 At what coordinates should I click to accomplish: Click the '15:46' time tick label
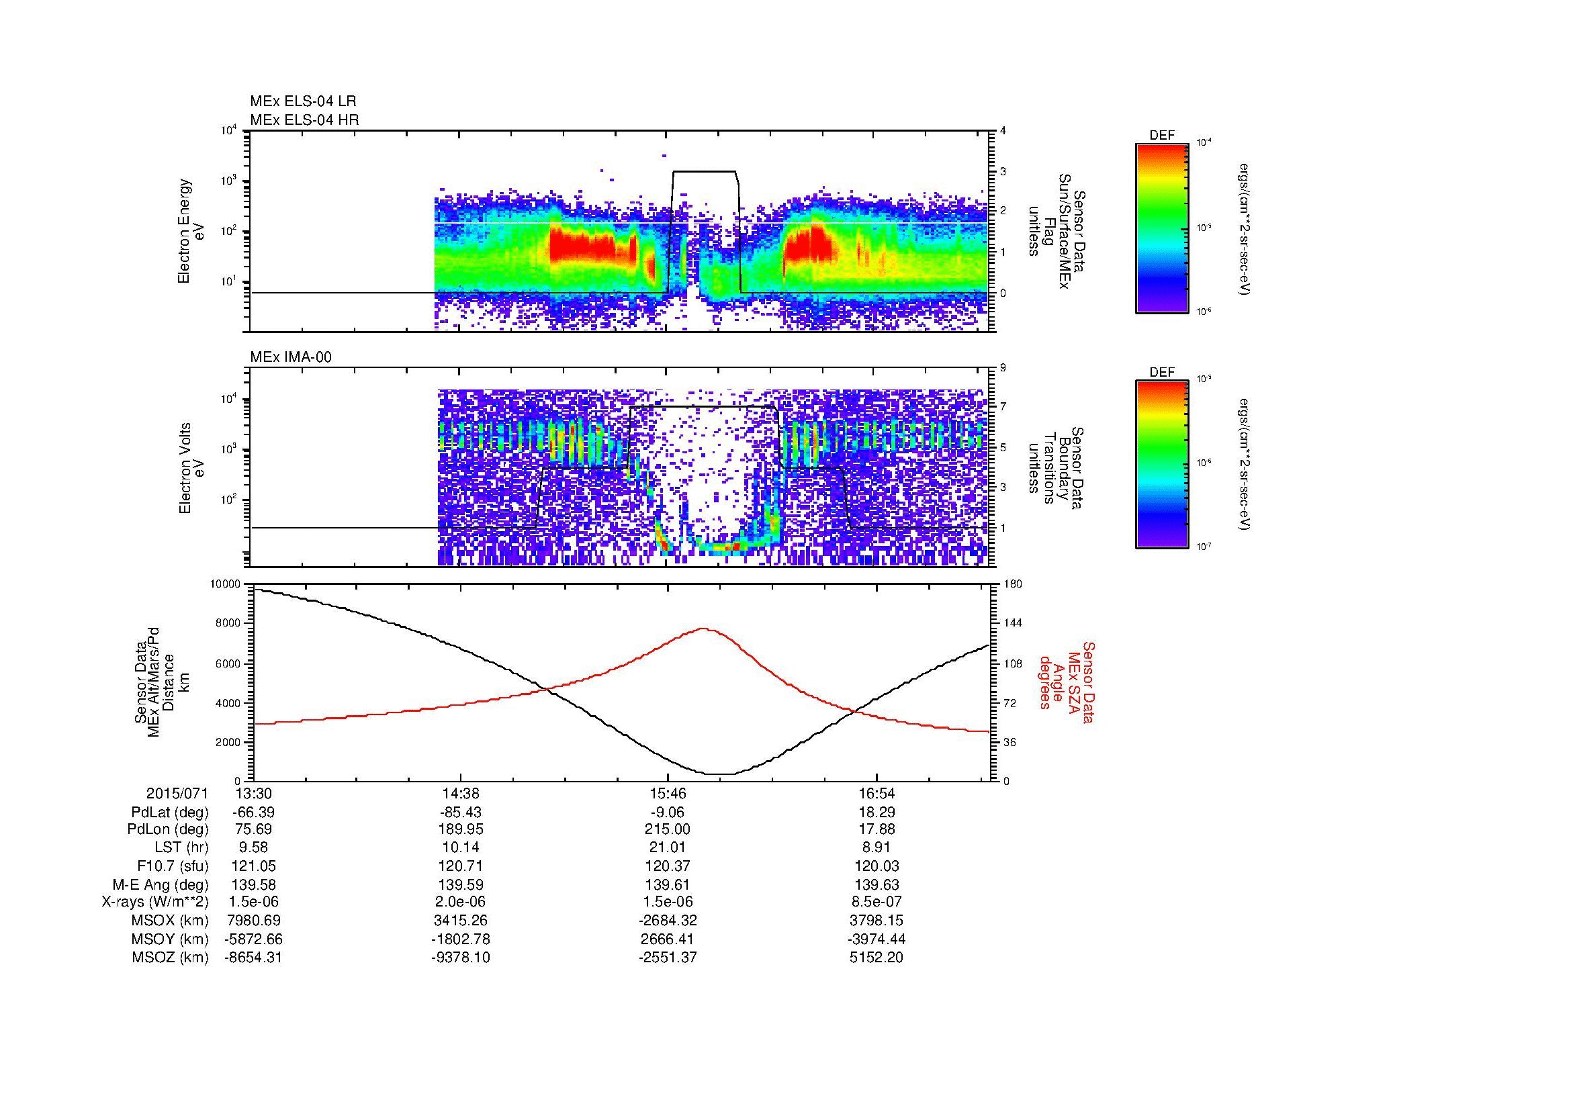pos(667,793)
